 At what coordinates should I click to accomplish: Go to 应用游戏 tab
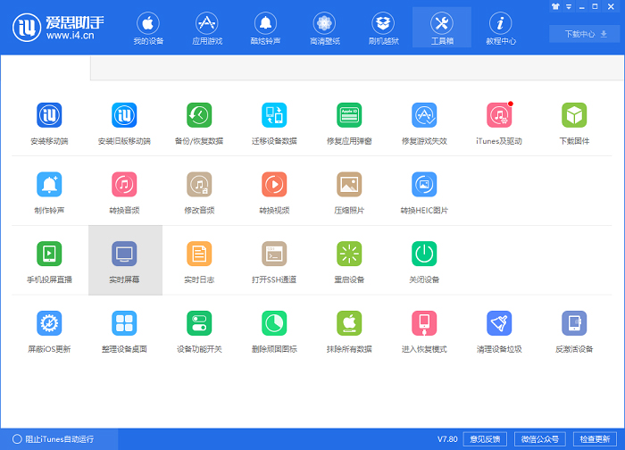[x=207, y=28]
